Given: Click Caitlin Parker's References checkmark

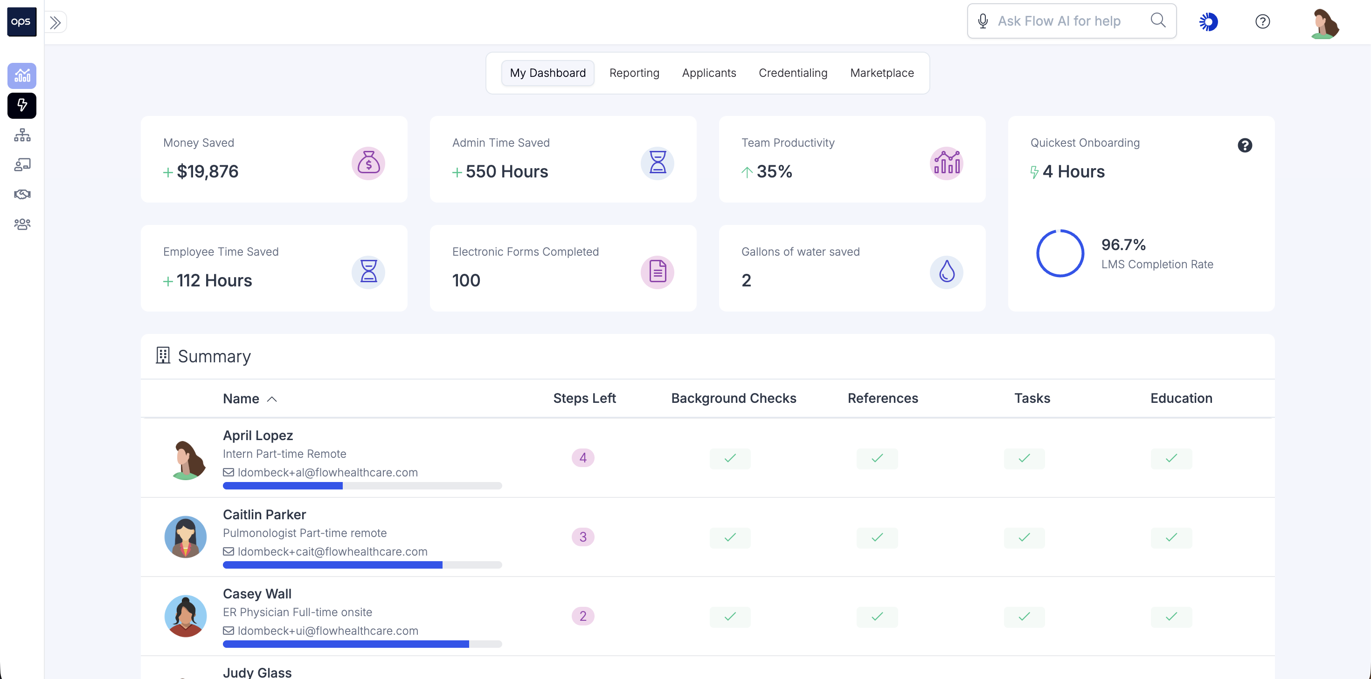Looking at the screenshot, I should pyautogui.click(x=877, y=537).
